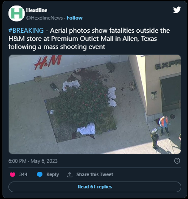Screen dimensions: 188x199
Task: Click the share upload arrow icon
Action: click(70, 175)
